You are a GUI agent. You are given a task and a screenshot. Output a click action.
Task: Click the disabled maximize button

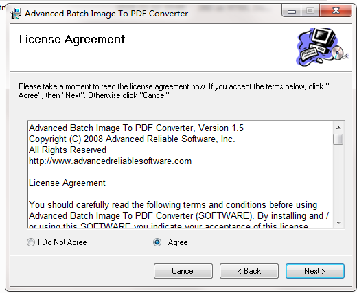coord(310,11)
